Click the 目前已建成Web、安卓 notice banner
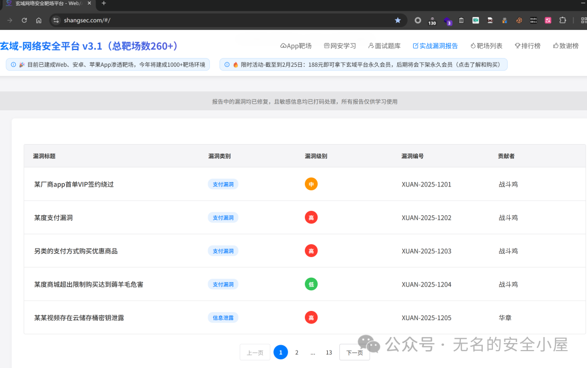Screen dimensions: 587x368 pyautogui.click(x=108, y=64)
